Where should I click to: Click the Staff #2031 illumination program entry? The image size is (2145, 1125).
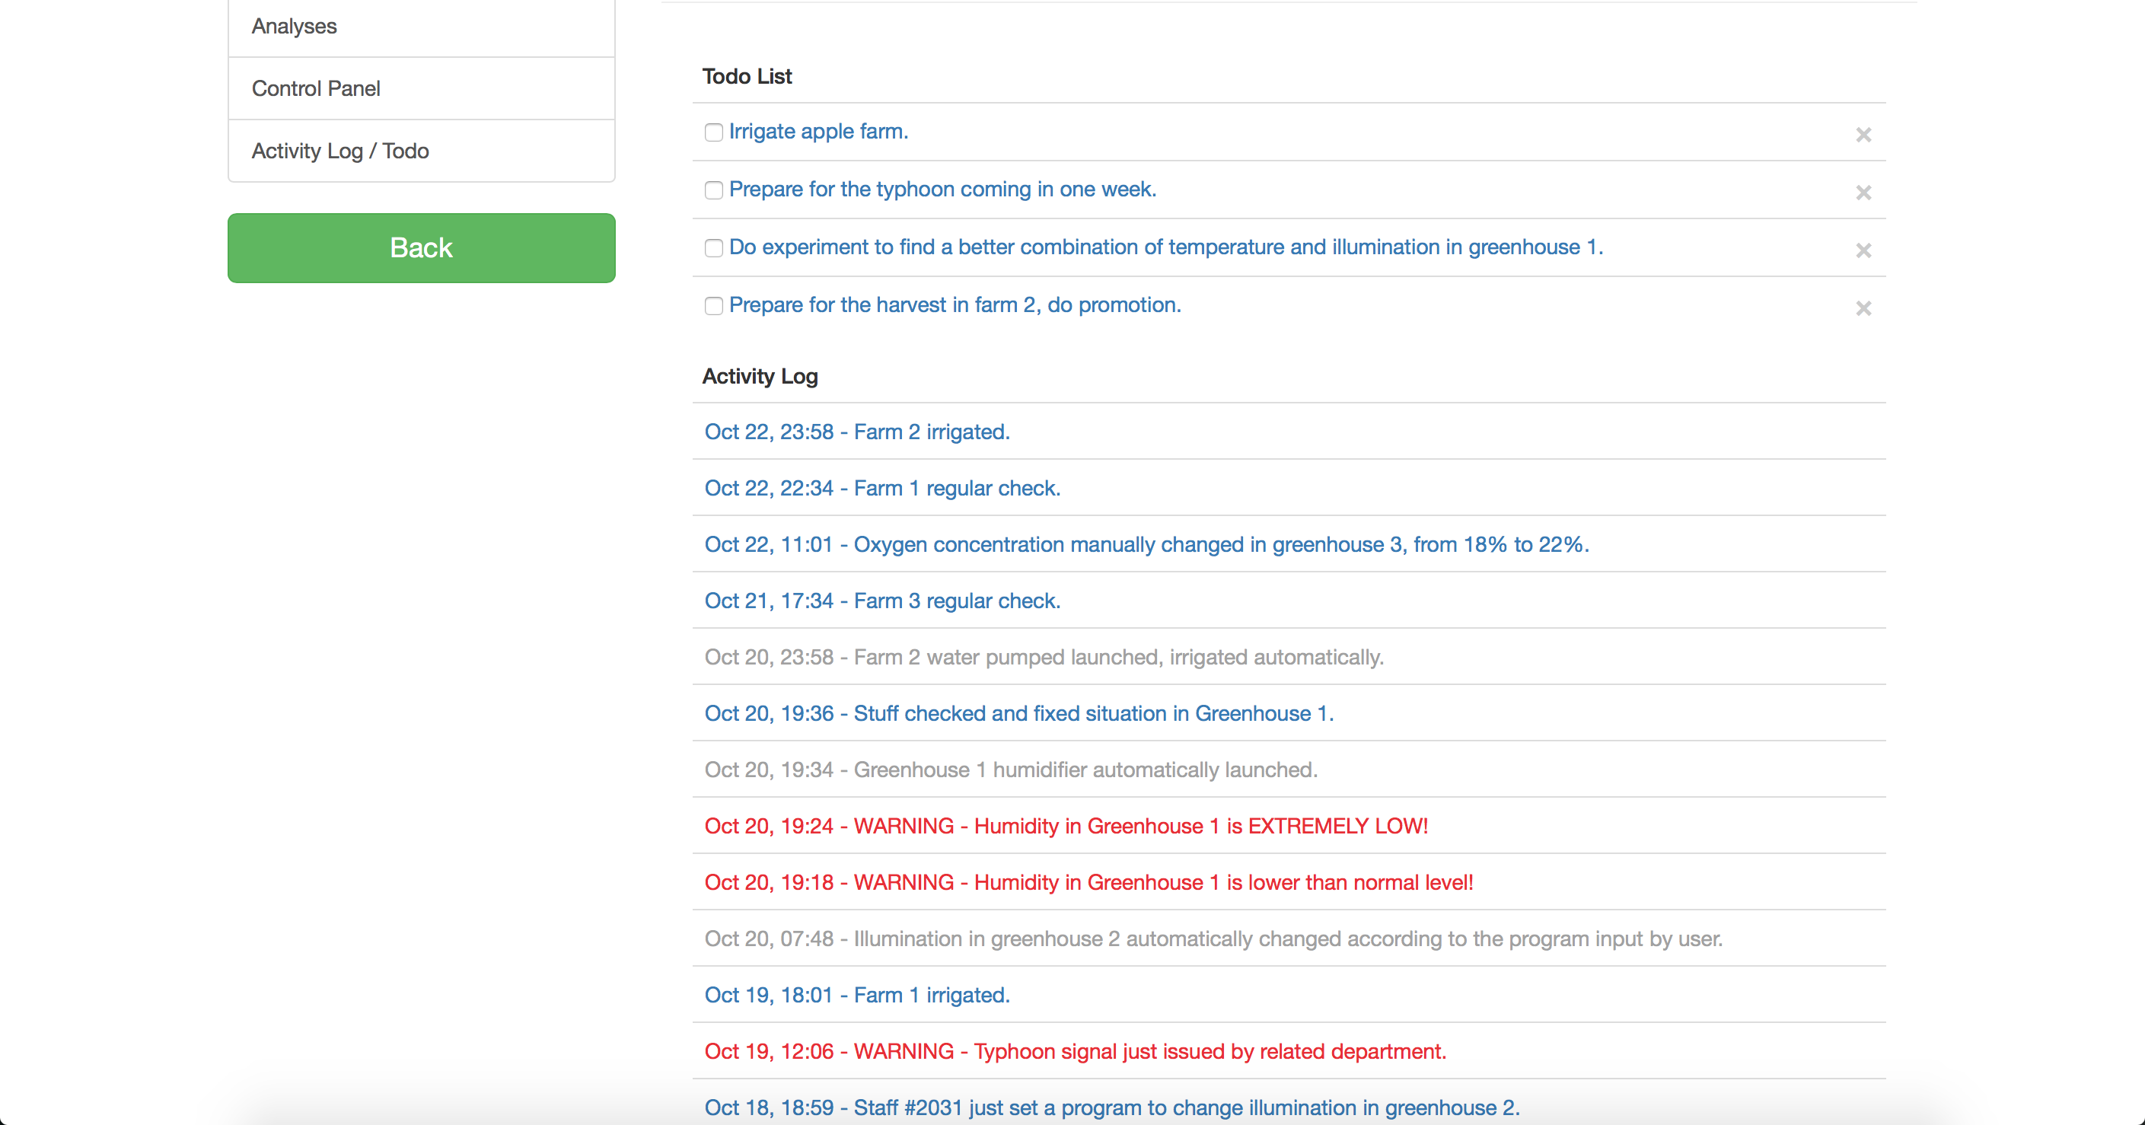(1111, 1107)
